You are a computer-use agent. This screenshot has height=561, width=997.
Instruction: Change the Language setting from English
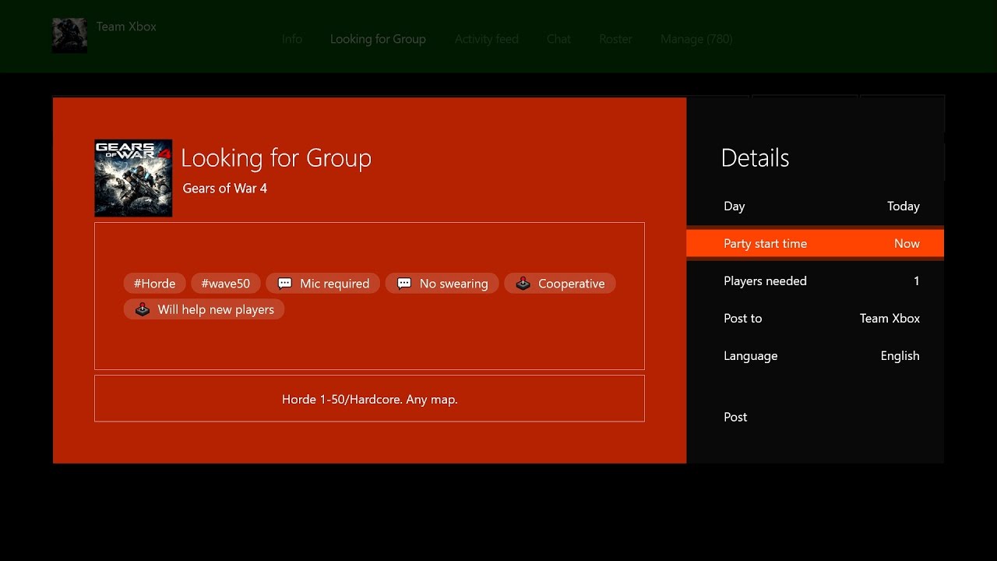coord(815,356)
